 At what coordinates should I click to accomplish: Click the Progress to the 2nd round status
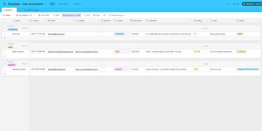coord(248,69)
